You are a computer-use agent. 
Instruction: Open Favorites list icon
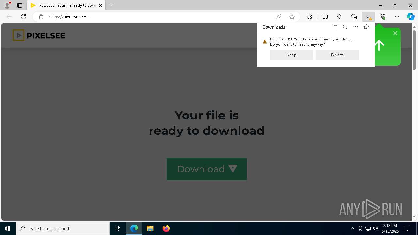click(340, 17)
